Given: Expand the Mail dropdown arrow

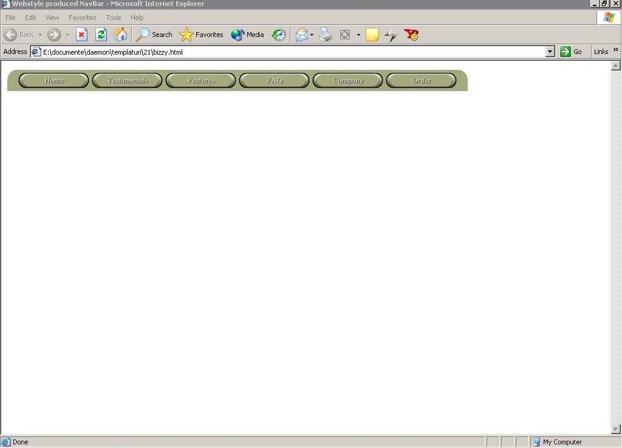Looking at the screenshot, I should [x=312, y=35].
